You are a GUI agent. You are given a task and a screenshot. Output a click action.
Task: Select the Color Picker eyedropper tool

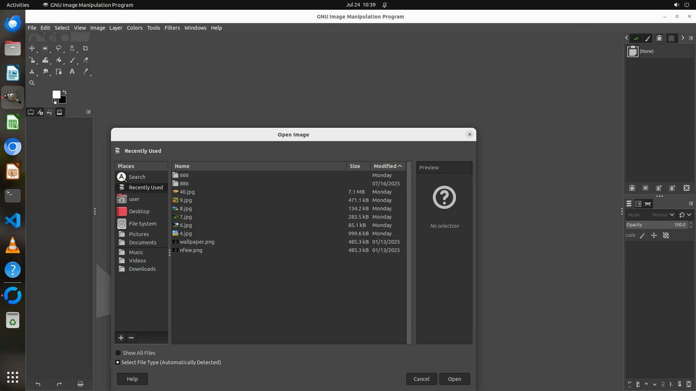86,72
